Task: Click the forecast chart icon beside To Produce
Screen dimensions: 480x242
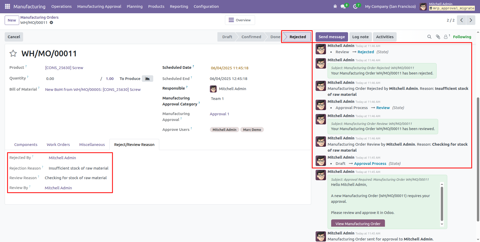Action: pyautogui.click(x=147, y=79)
